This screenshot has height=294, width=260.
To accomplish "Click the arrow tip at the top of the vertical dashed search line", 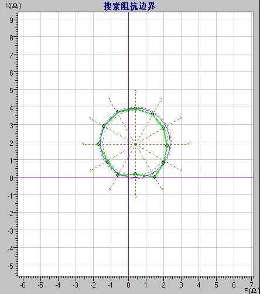I will click(x=135, y=91).
